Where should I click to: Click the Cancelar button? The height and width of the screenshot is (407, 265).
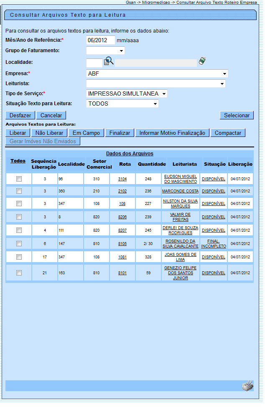point(51,116)
